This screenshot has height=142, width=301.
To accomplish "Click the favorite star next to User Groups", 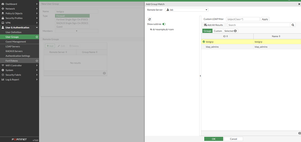I will (37, 37).
